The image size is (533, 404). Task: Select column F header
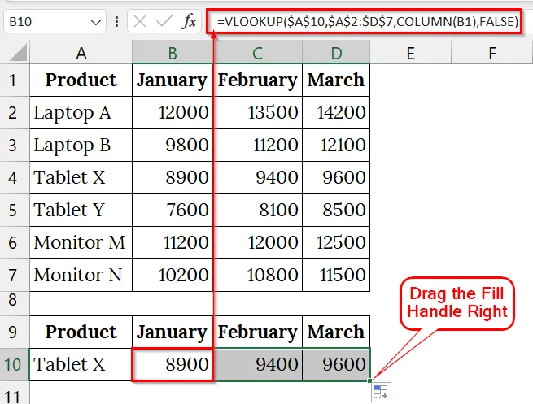[491, 53]
